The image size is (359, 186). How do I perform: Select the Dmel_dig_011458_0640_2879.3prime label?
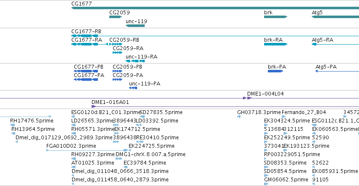click(120, 180)
